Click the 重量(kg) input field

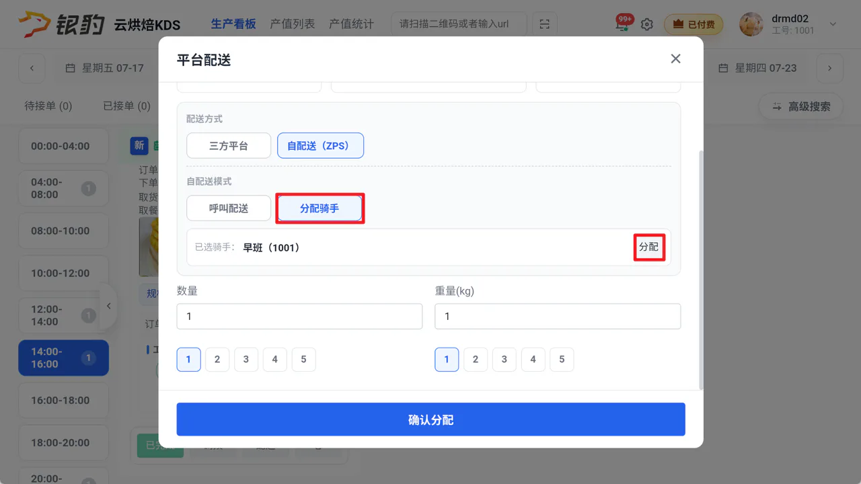coord(558,316)
